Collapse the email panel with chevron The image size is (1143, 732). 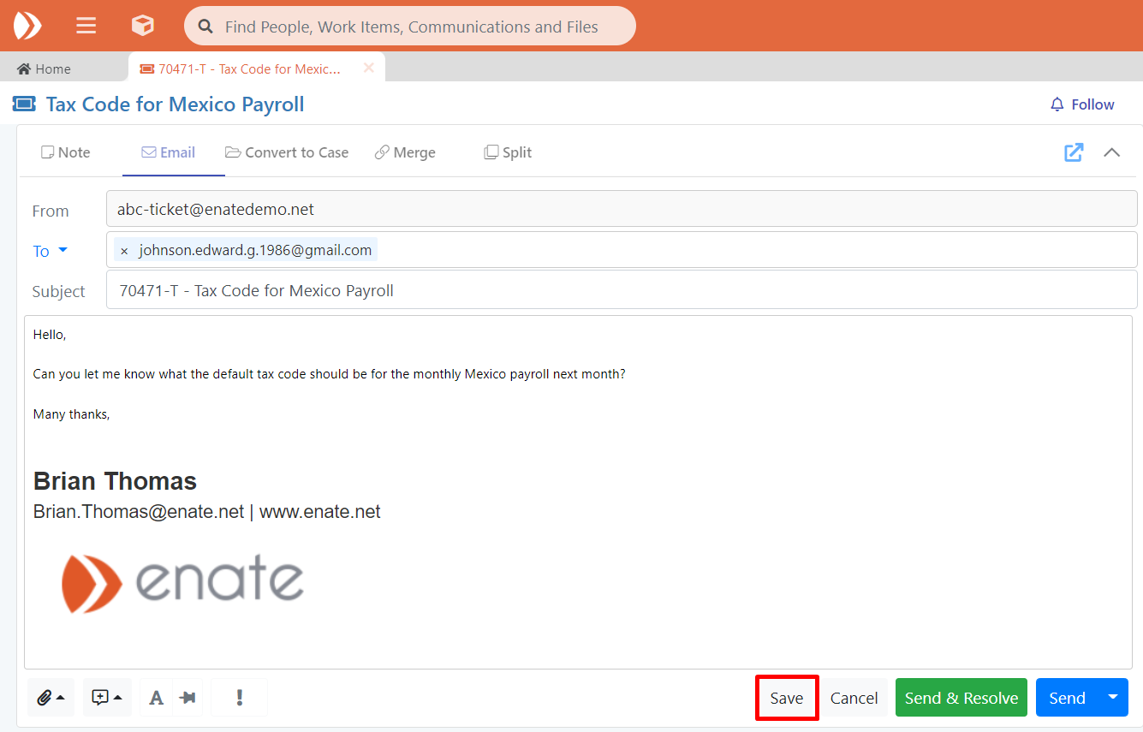[1111, 152]
